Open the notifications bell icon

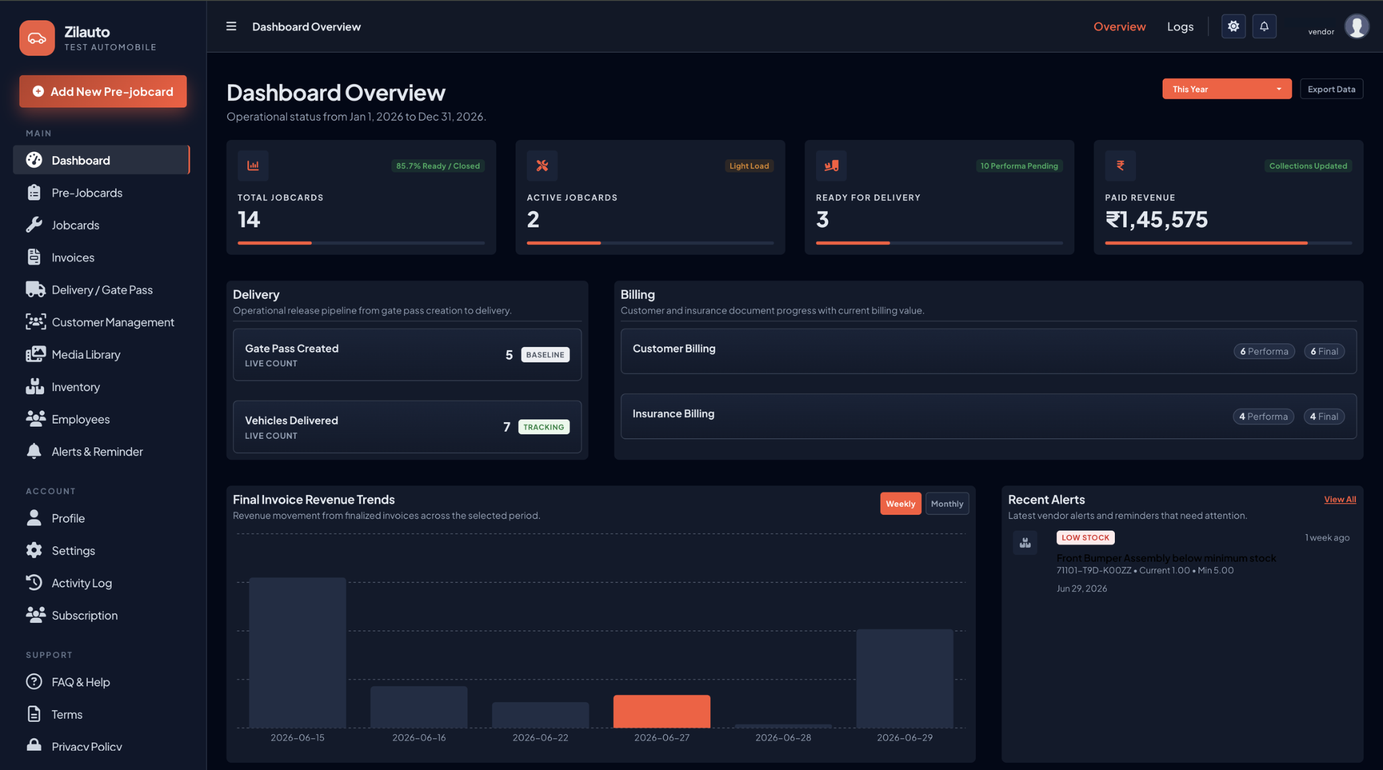tap(1264, 26)
